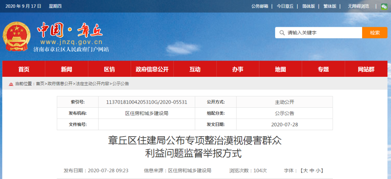Screen dimensions: 391x179
Task: Switch to 简体版
Action: 308,6
